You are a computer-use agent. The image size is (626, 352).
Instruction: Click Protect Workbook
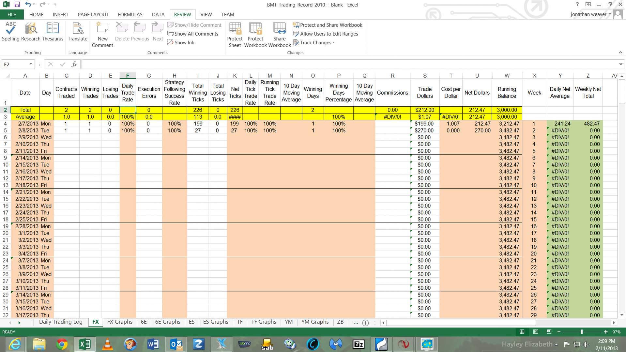pyautogui.click(x=255, y=35)
